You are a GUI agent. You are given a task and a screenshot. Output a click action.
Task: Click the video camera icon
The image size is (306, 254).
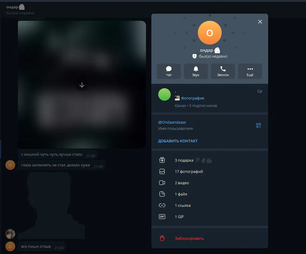click(x=162, y=183)
